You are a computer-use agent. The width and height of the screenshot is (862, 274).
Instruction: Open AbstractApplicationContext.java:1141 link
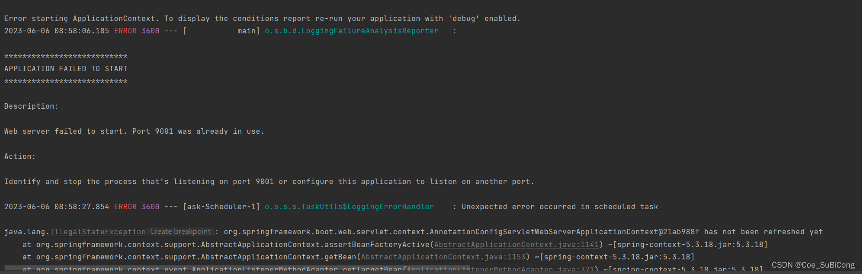tap(516, 245)
